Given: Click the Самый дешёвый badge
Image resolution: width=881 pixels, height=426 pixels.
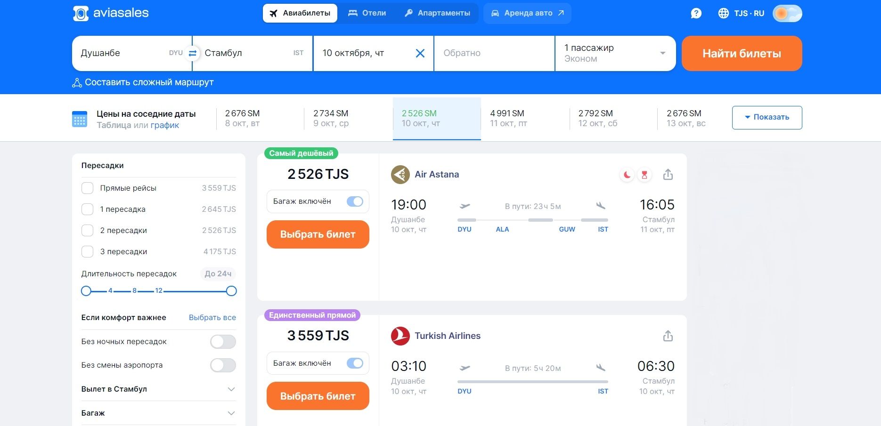Looking at the screenshot, I should (x=301, y=153).
